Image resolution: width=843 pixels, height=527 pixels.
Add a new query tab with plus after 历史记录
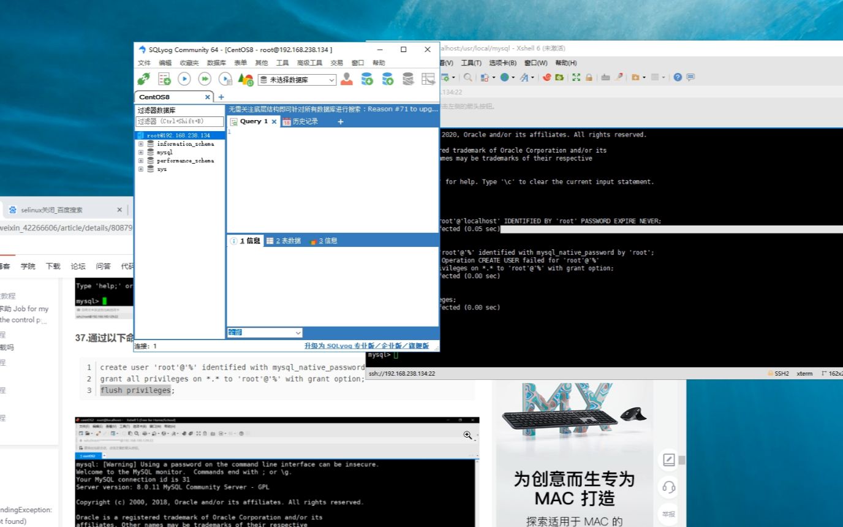pos(341,121)
